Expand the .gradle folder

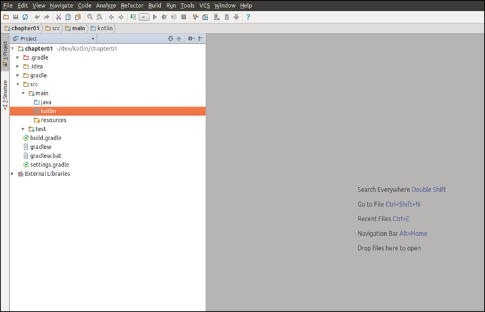(18, 57)
